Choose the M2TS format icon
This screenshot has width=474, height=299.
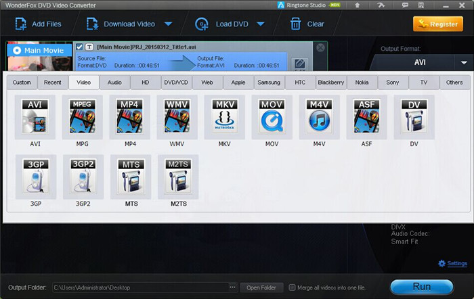click(178, 177)
